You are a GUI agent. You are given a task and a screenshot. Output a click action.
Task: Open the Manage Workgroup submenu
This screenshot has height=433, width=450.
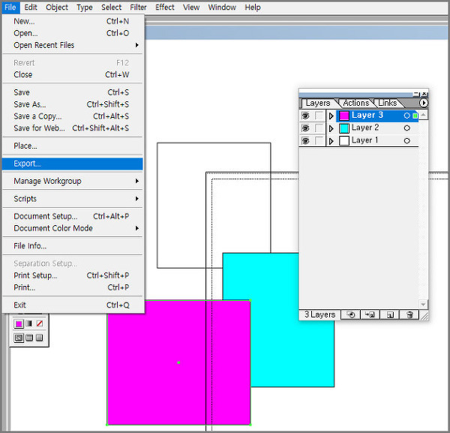point(72,181)
